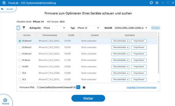175x106 pixels.
Task: Select the 26.0beta firmware radio button
Action: [20, 60]
